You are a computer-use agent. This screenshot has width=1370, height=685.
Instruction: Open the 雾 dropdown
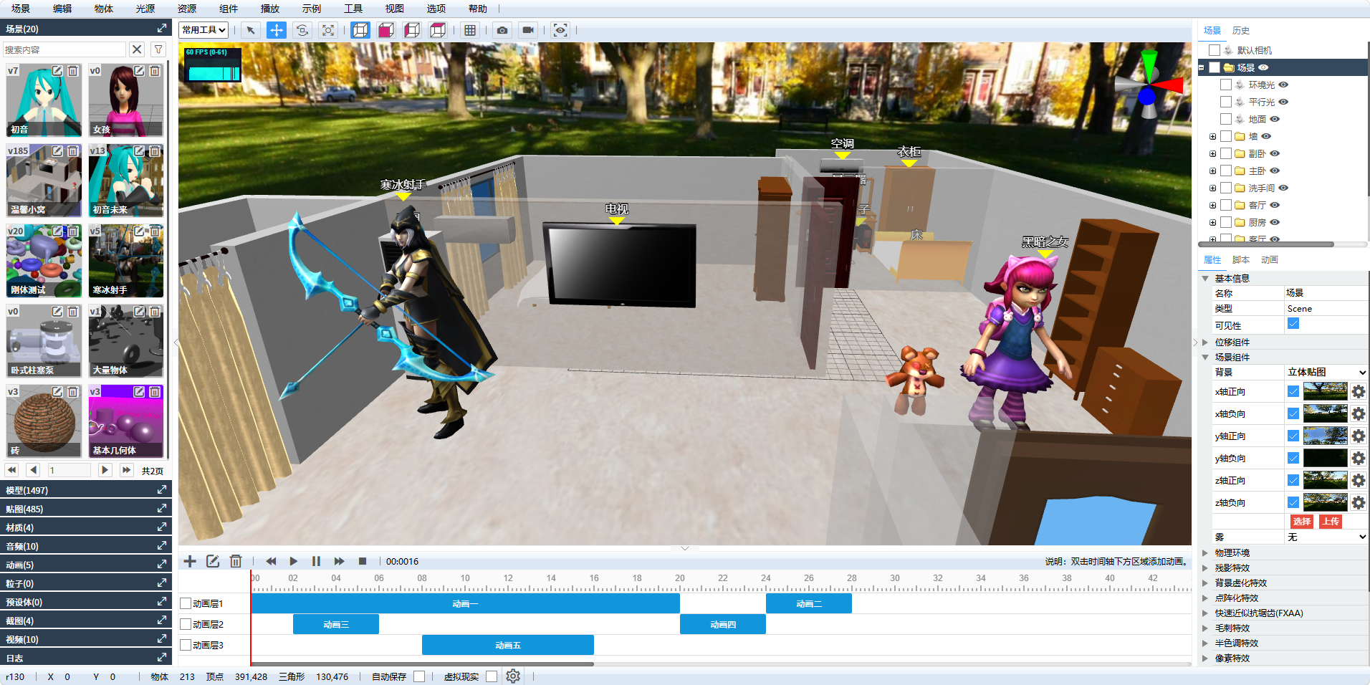1327,537
